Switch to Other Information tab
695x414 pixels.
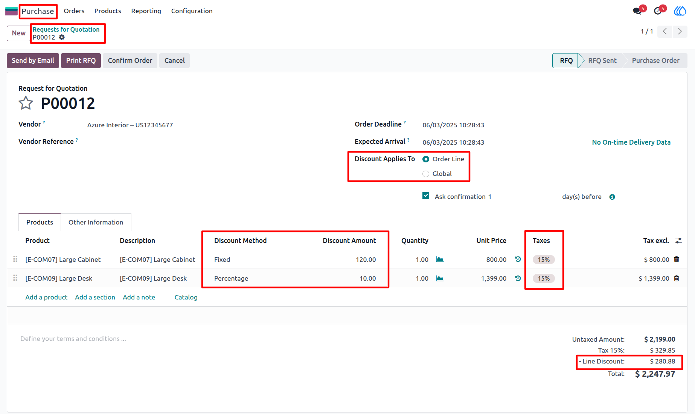point(96,222)
